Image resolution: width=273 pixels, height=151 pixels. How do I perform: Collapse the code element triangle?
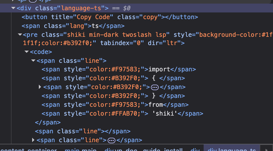(27, 52)
